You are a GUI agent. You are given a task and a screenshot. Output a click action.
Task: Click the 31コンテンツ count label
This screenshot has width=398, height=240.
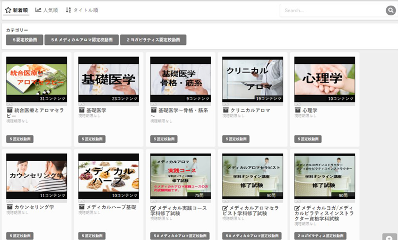(x=53, y=99)
